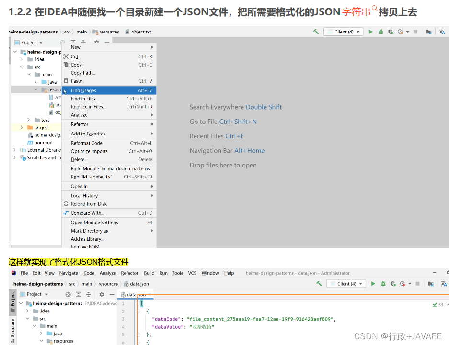Click the Structure tool window side tab
Image resolution: width=449 pixels, height=345 pixels.
point(12,330)
